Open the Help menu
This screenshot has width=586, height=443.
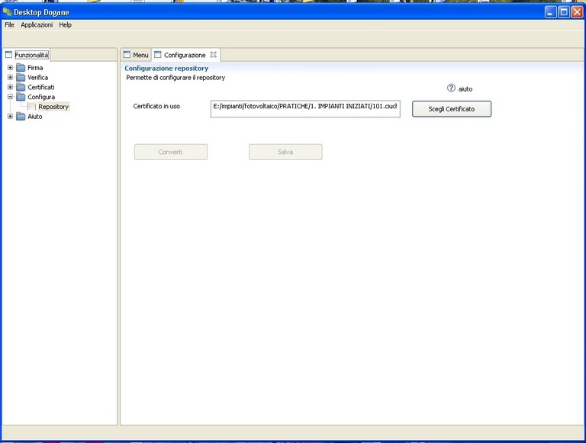pos(65,24)
